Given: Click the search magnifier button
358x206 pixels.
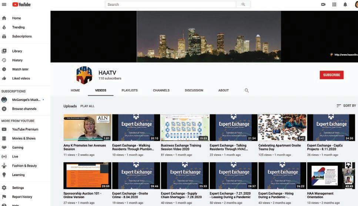Looking at the screenshot, I should tap(243, 4).
